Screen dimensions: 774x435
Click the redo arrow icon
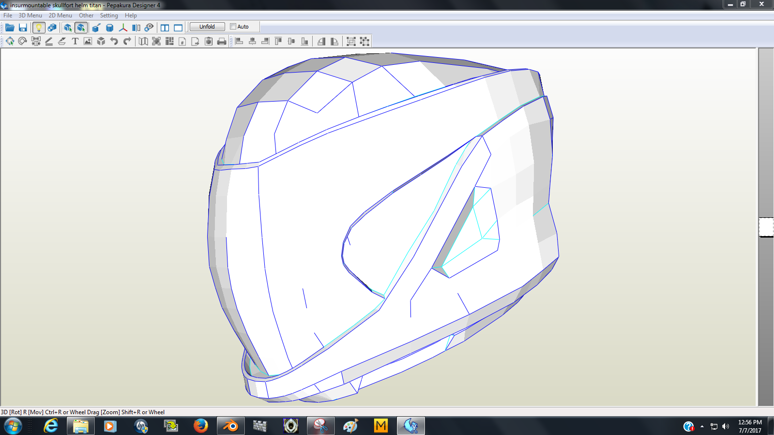pos(127,42)
